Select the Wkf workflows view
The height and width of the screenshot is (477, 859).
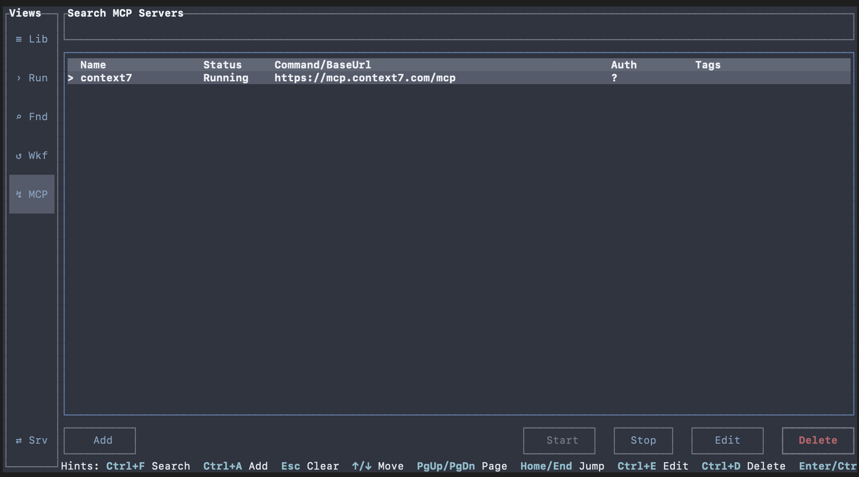(31, 155)
